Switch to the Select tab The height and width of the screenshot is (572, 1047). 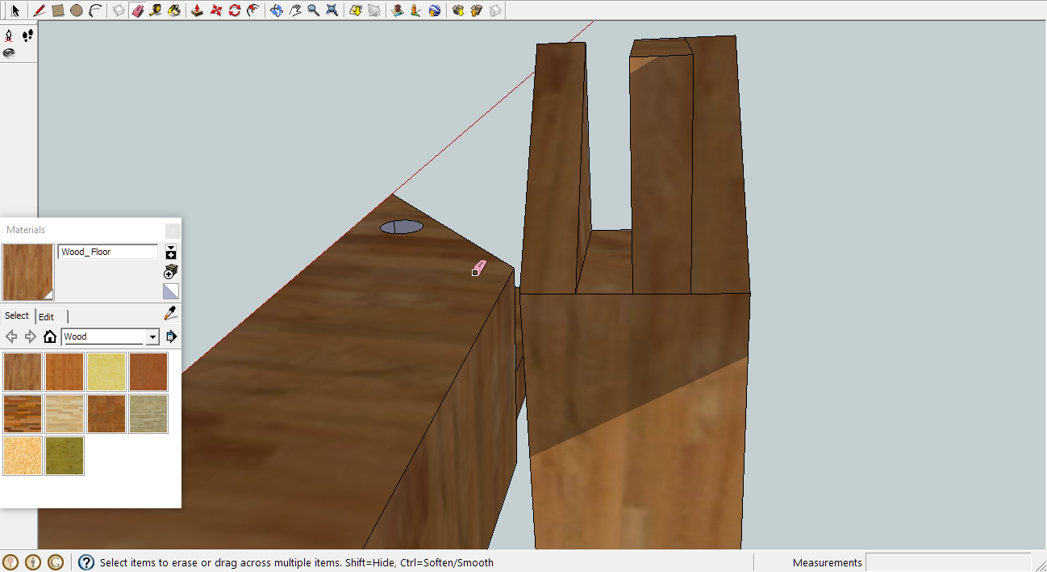[17, 315]
